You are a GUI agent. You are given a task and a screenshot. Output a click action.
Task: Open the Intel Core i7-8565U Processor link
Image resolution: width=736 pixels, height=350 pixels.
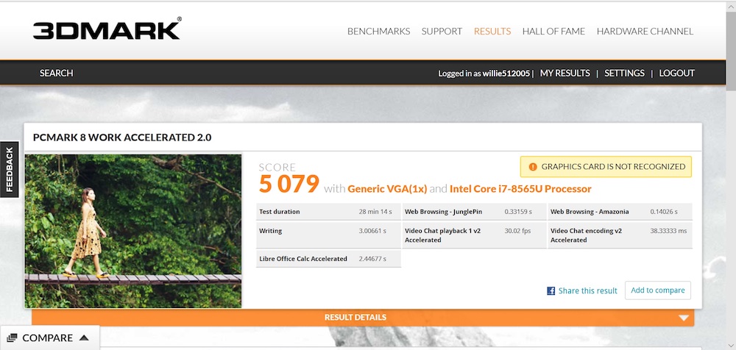[520, 189]
